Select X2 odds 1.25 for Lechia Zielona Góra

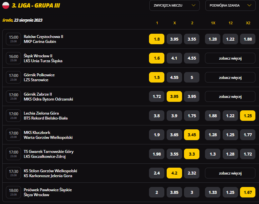248,116
